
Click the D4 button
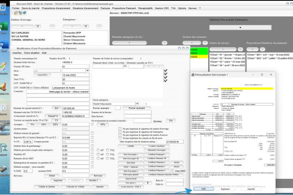click(171, 121)
